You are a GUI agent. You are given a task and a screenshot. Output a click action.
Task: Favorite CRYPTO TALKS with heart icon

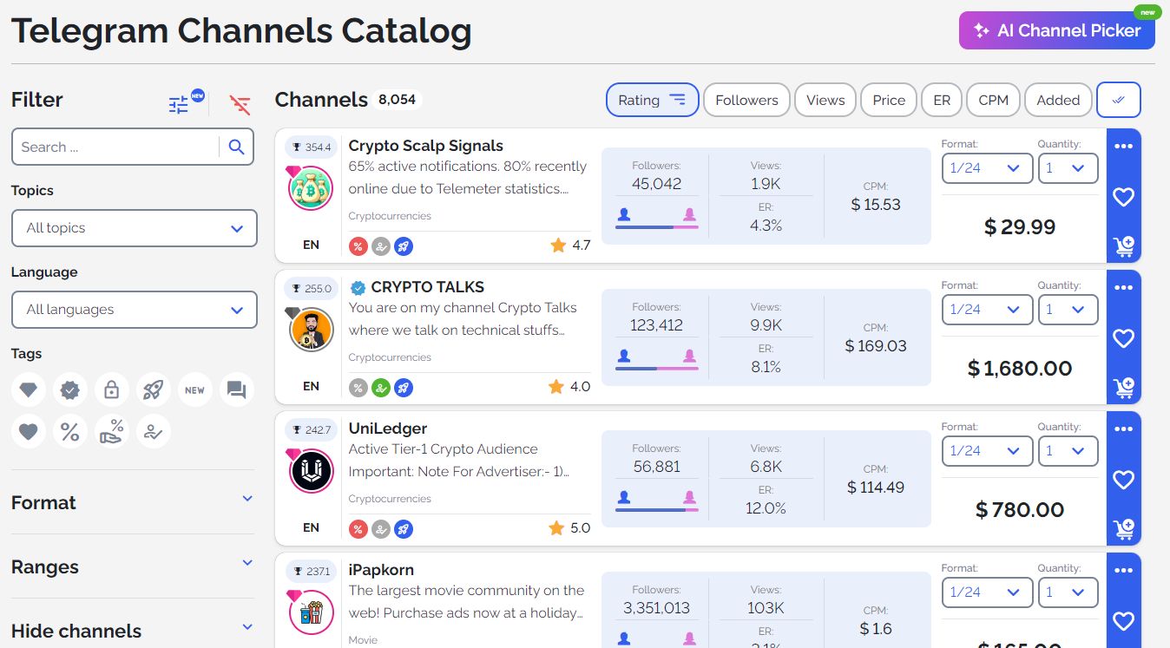[1123, 338]
